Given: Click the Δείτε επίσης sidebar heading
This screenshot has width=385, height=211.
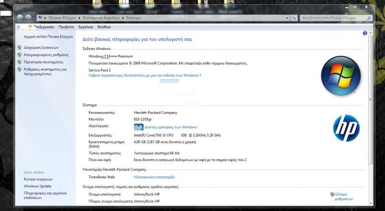Looking at the screenshot, I should point(34,172).
